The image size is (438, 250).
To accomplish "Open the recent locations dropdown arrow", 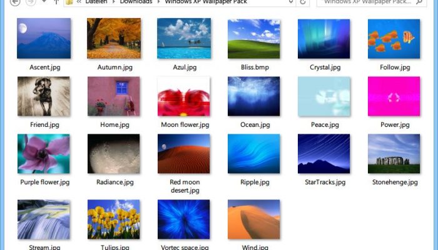I will click(44, 2).
